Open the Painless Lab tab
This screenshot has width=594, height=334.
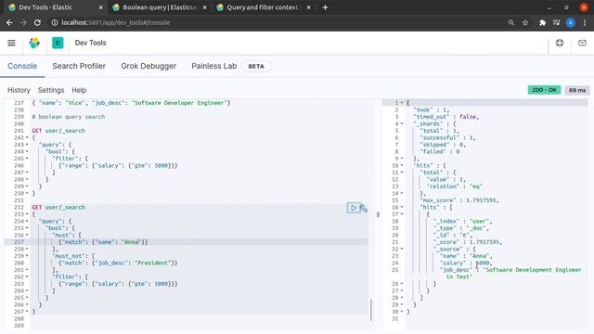[x=214, y=66]
